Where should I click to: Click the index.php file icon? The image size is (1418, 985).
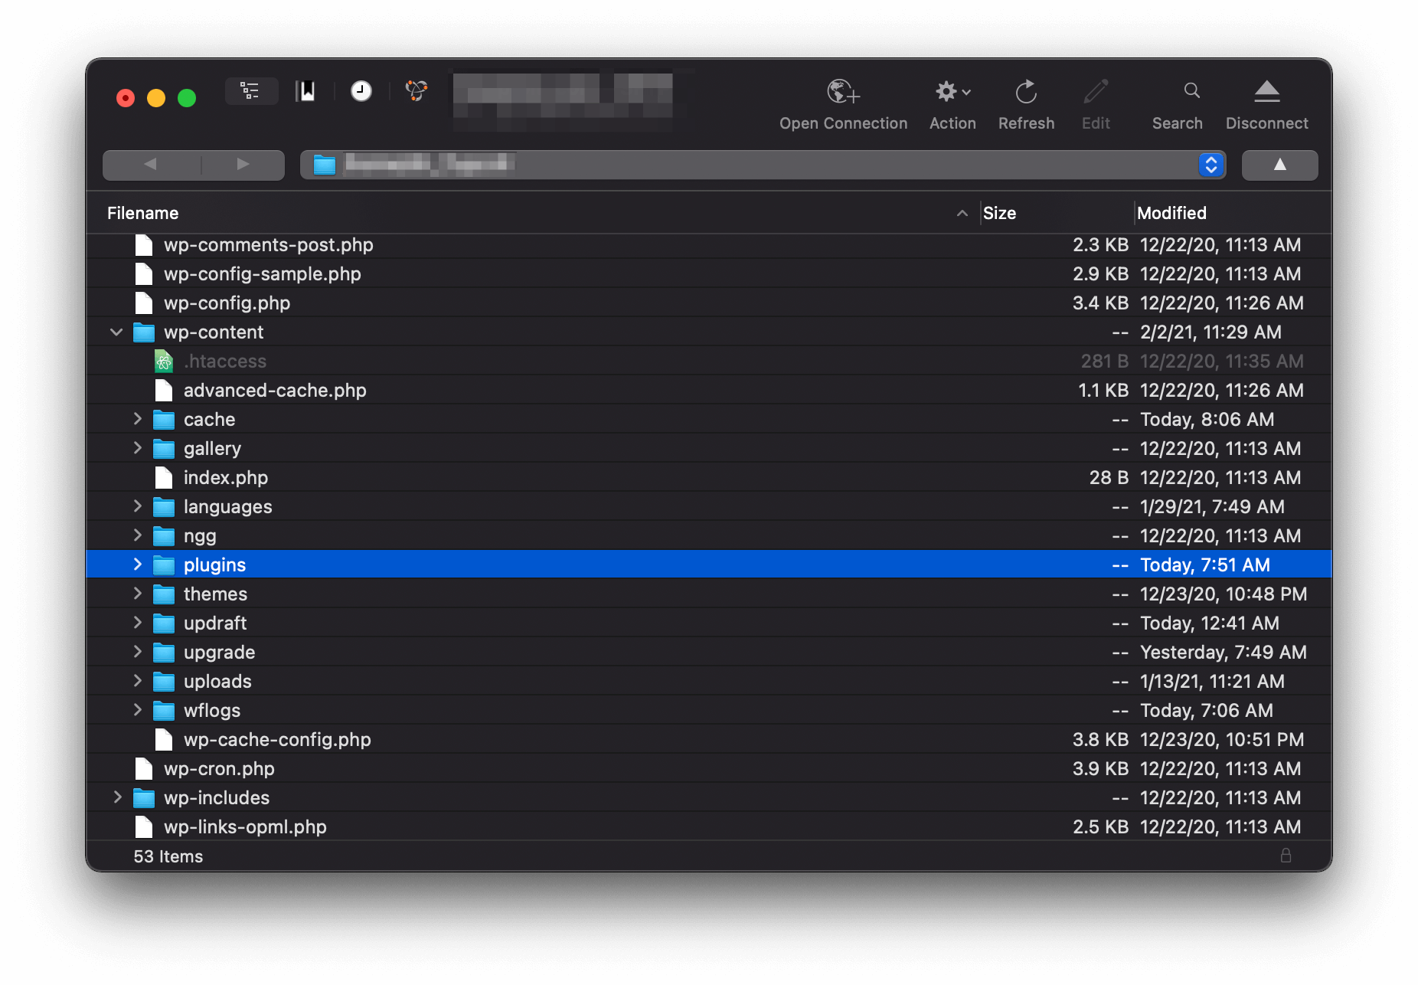[164, 477]
